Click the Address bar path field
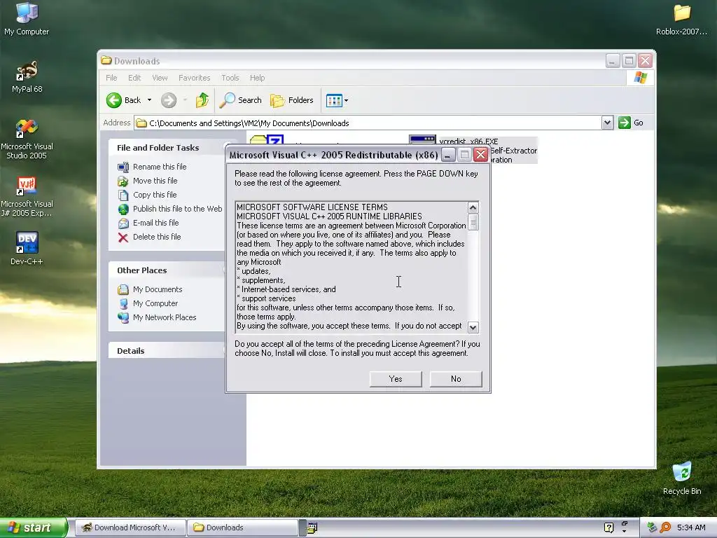717x538 pixels. 368,123
